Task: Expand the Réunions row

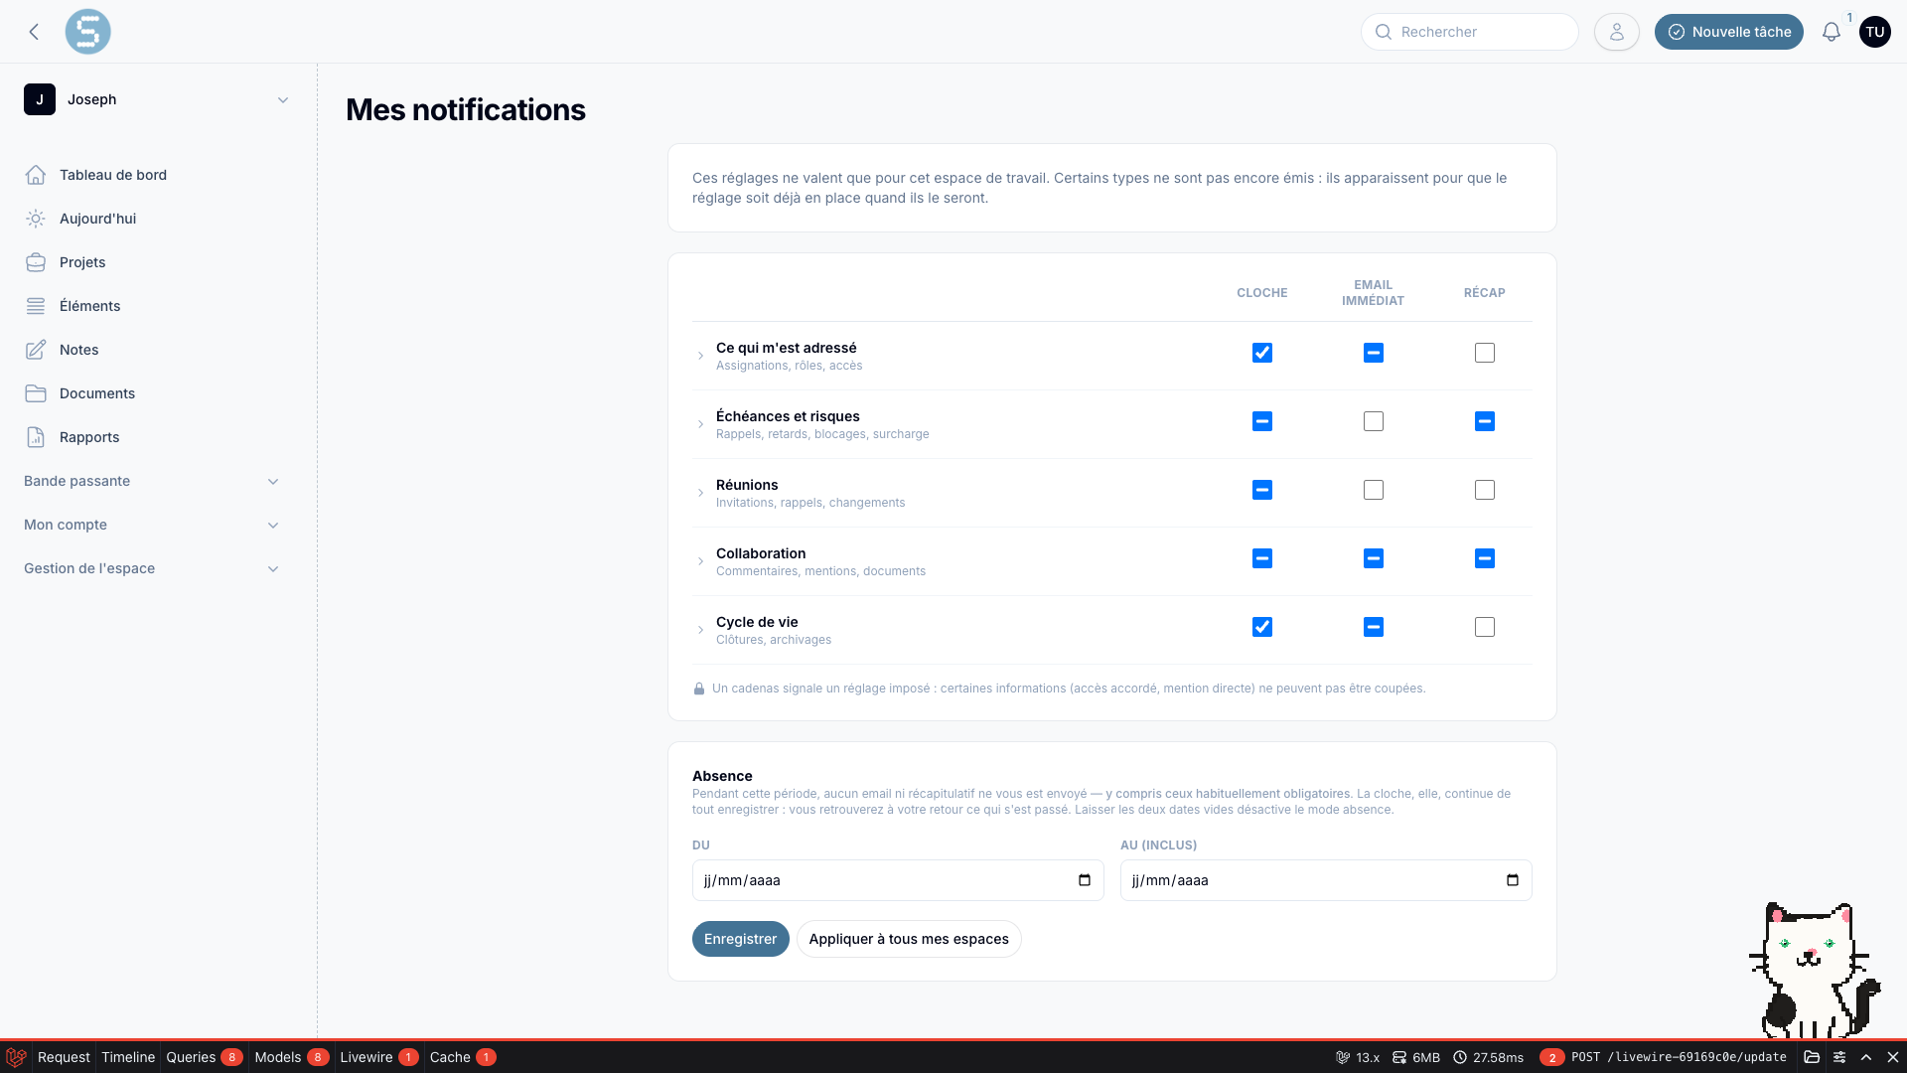Action: point(700,493)
